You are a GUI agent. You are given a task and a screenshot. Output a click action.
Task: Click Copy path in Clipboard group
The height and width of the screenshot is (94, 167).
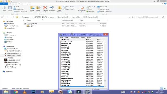click(19, 9)
